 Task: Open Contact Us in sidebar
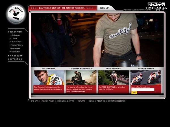(x=15, y=59)
